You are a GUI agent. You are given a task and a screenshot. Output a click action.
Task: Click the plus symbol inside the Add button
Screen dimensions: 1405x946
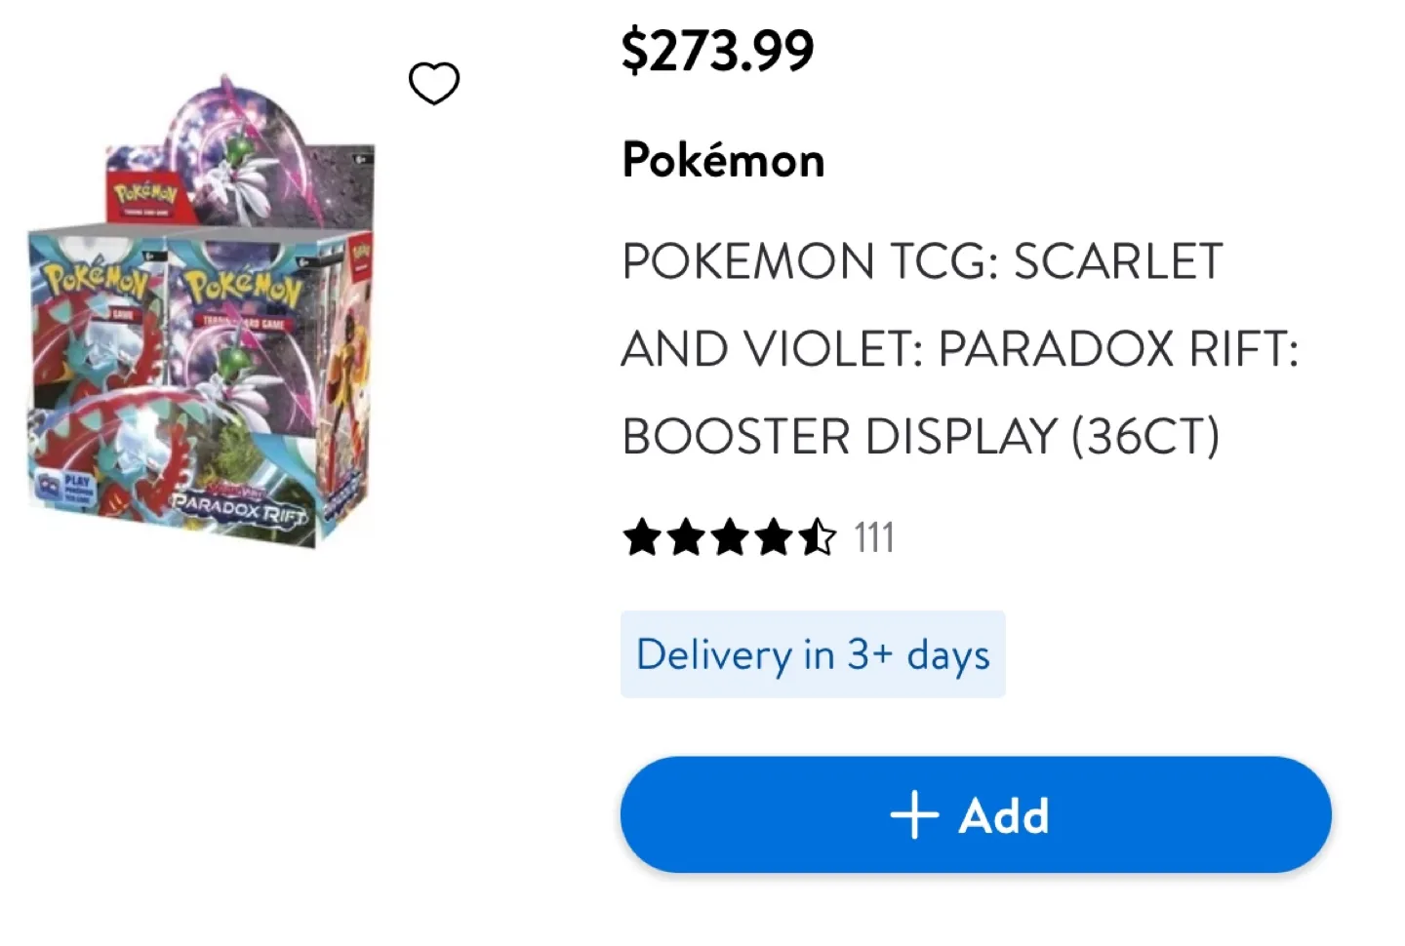point(914,815)
